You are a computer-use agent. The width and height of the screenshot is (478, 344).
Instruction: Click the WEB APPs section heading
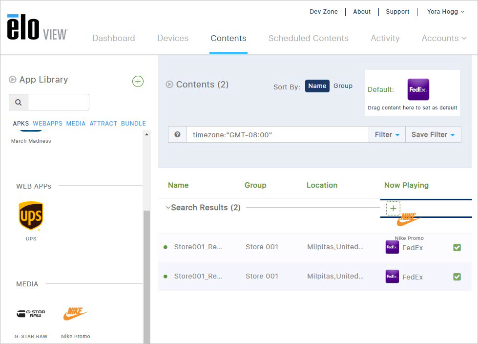34,186
